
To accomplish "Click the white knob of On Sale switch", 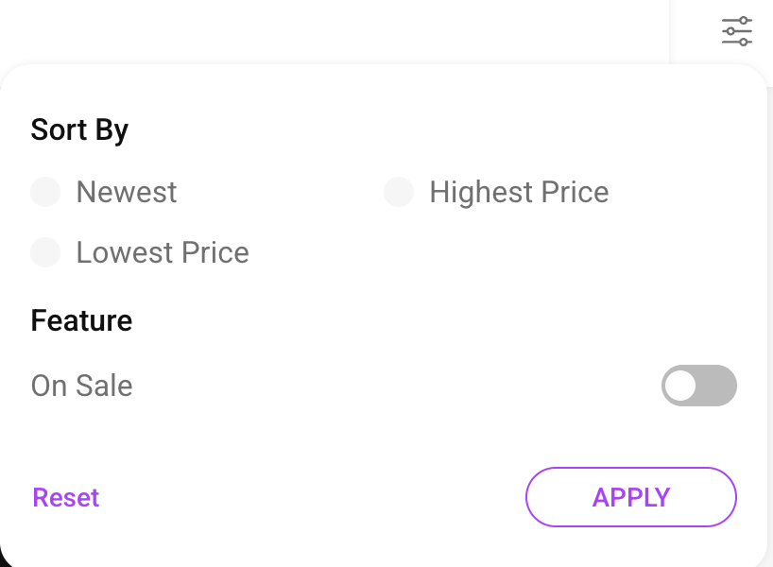I will click(680, 386).
